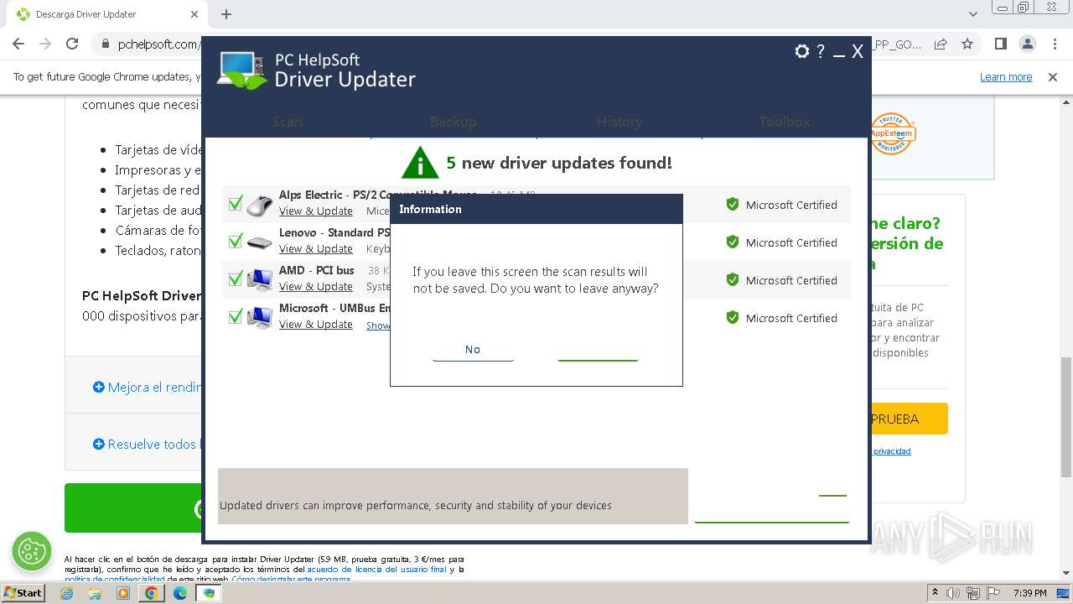
Task: Expand 'Resuelve todos' section on webpage
Action: click(147, 444)
